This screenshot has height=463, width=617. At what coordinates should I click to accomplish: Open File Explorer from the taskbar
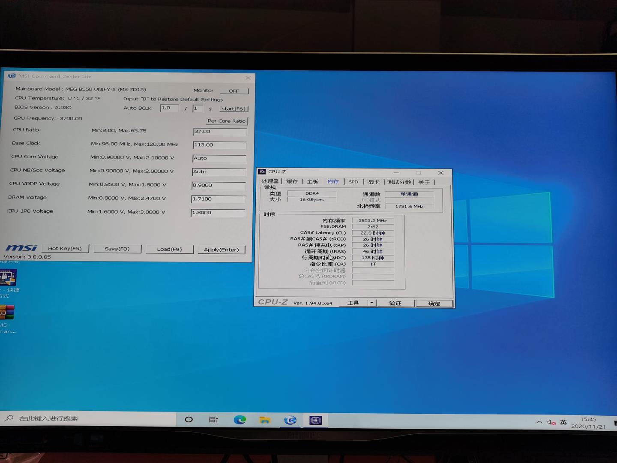point(265,420)
